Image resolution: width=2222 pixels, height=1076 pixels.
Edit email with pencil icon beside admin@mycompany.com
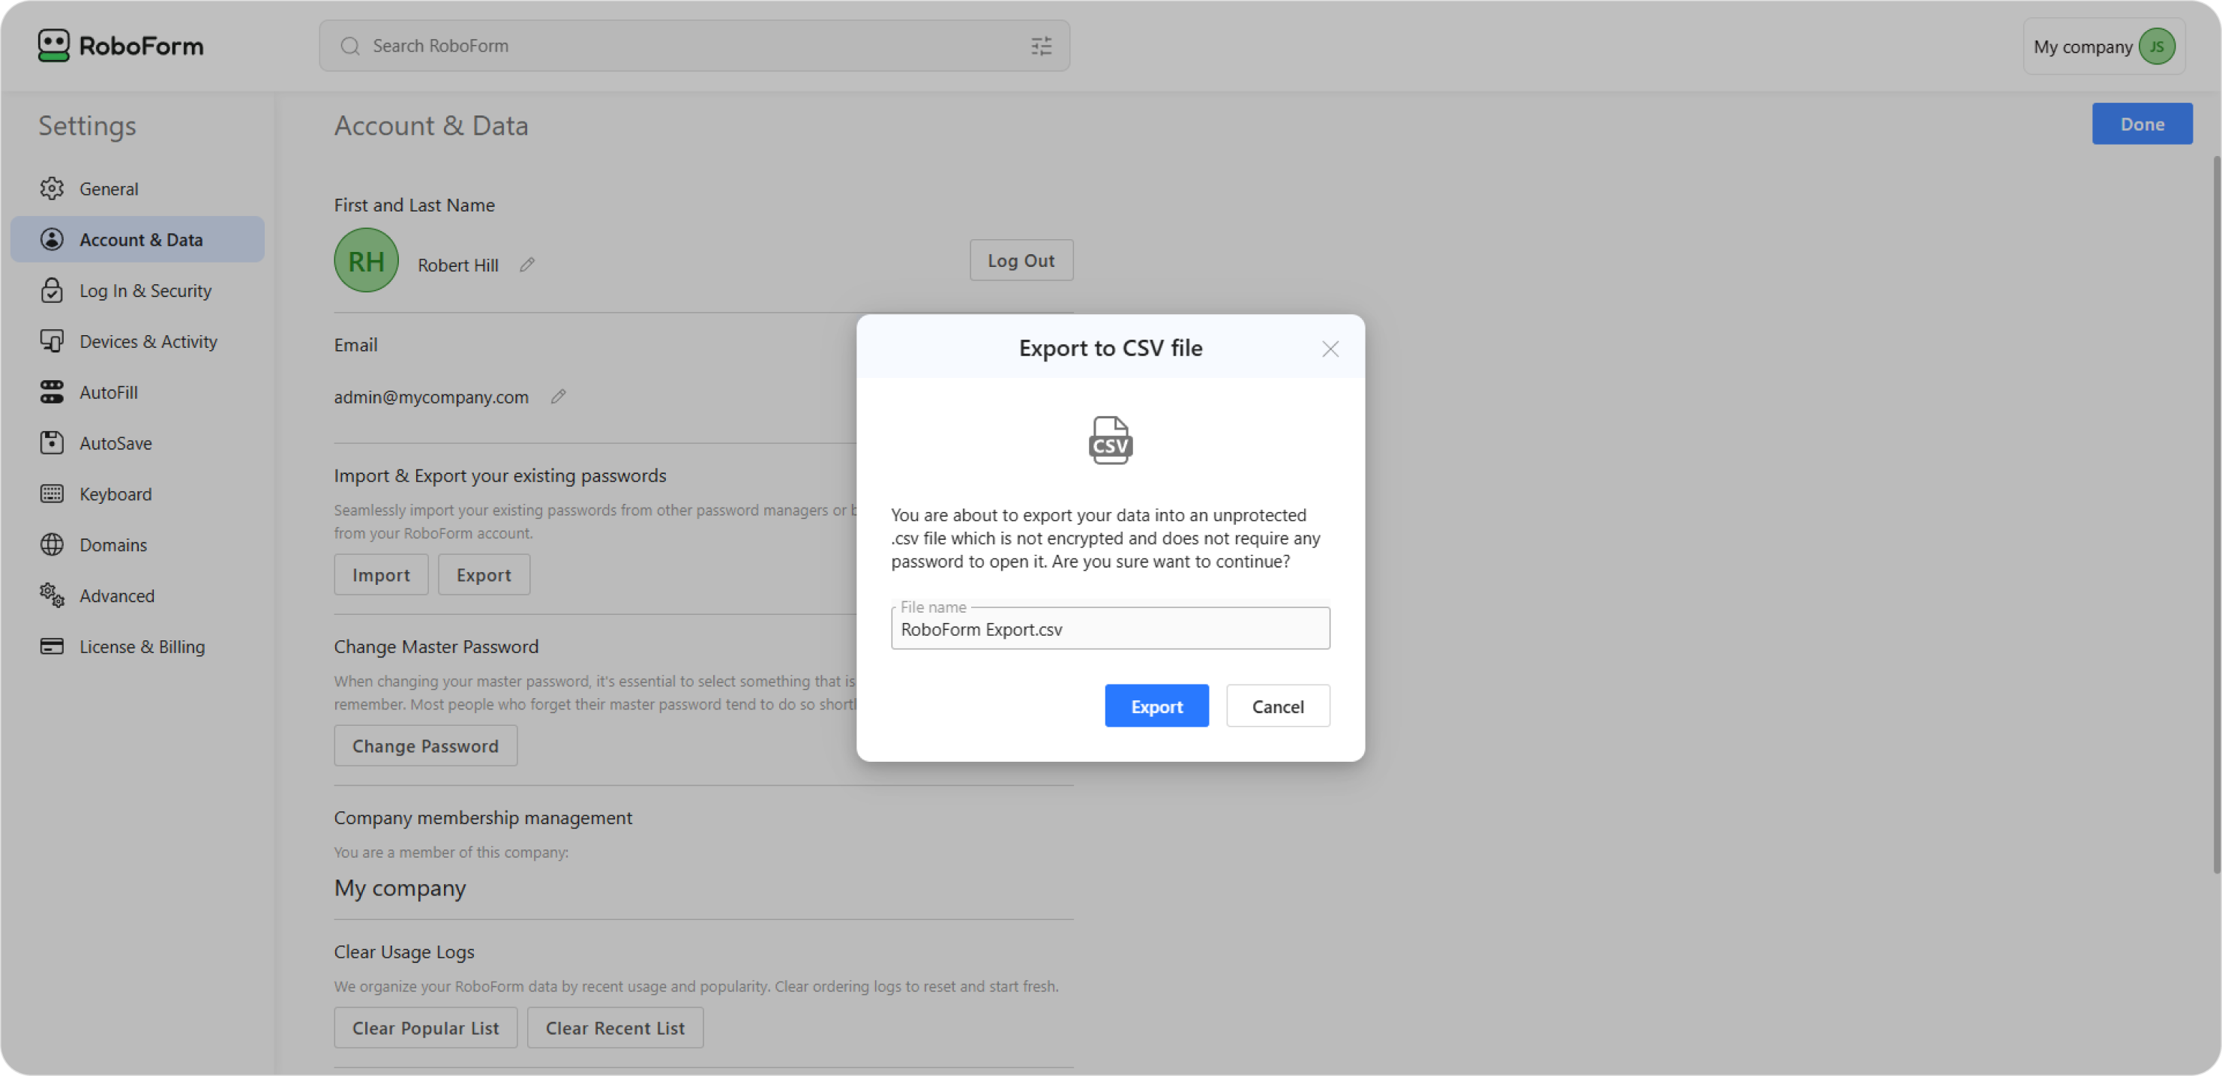coord(558,397)
